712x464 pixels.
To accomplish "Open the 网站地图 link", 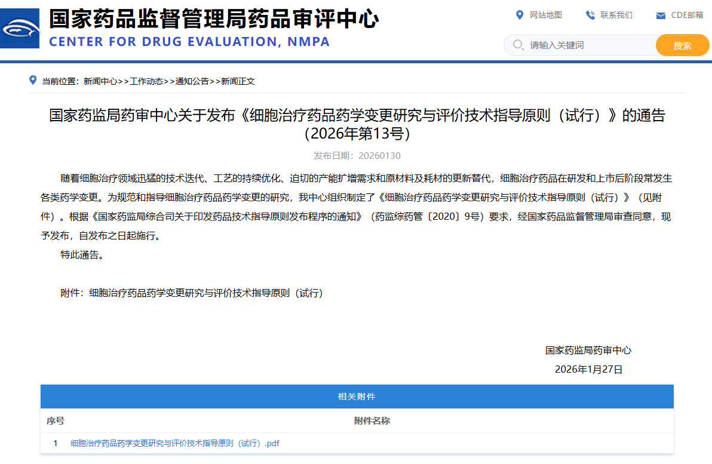I will [x=546, y=15].
